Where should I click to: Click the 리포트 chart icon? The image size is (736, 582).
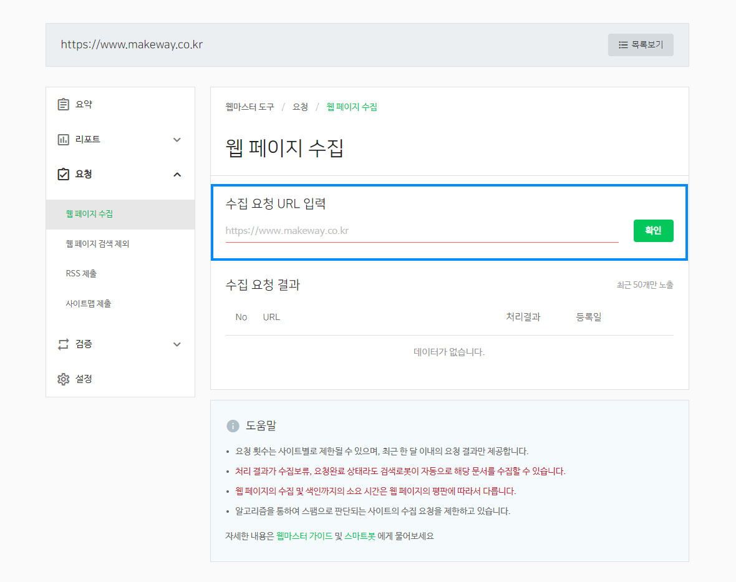coord(63,139)
